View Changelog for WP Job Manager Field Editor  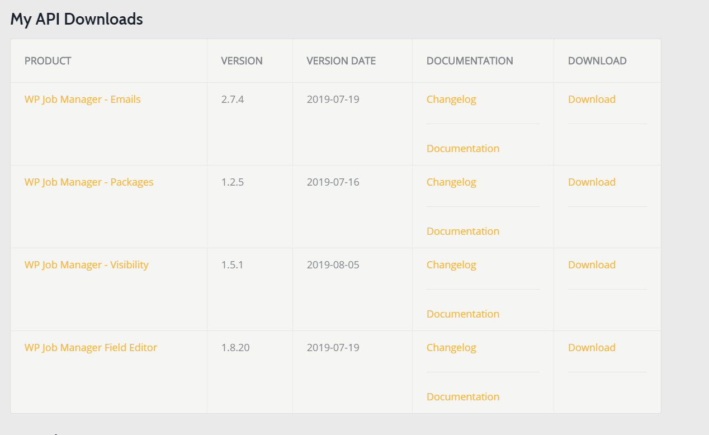point(451,348)
